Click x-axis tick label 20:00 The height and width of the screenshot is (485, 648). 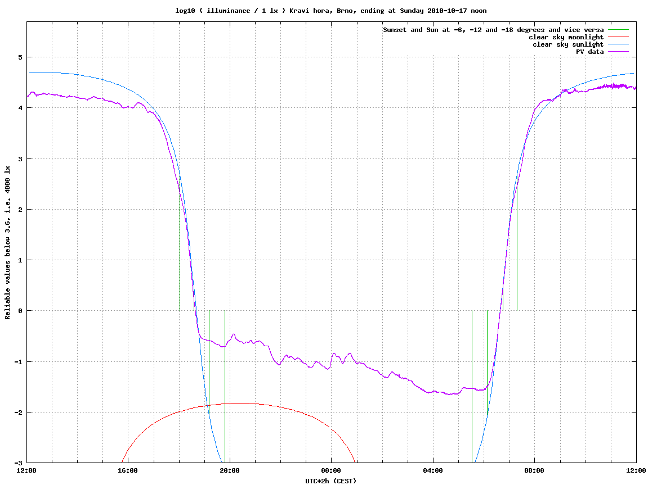pyautogui.click(x=230, y=470)
